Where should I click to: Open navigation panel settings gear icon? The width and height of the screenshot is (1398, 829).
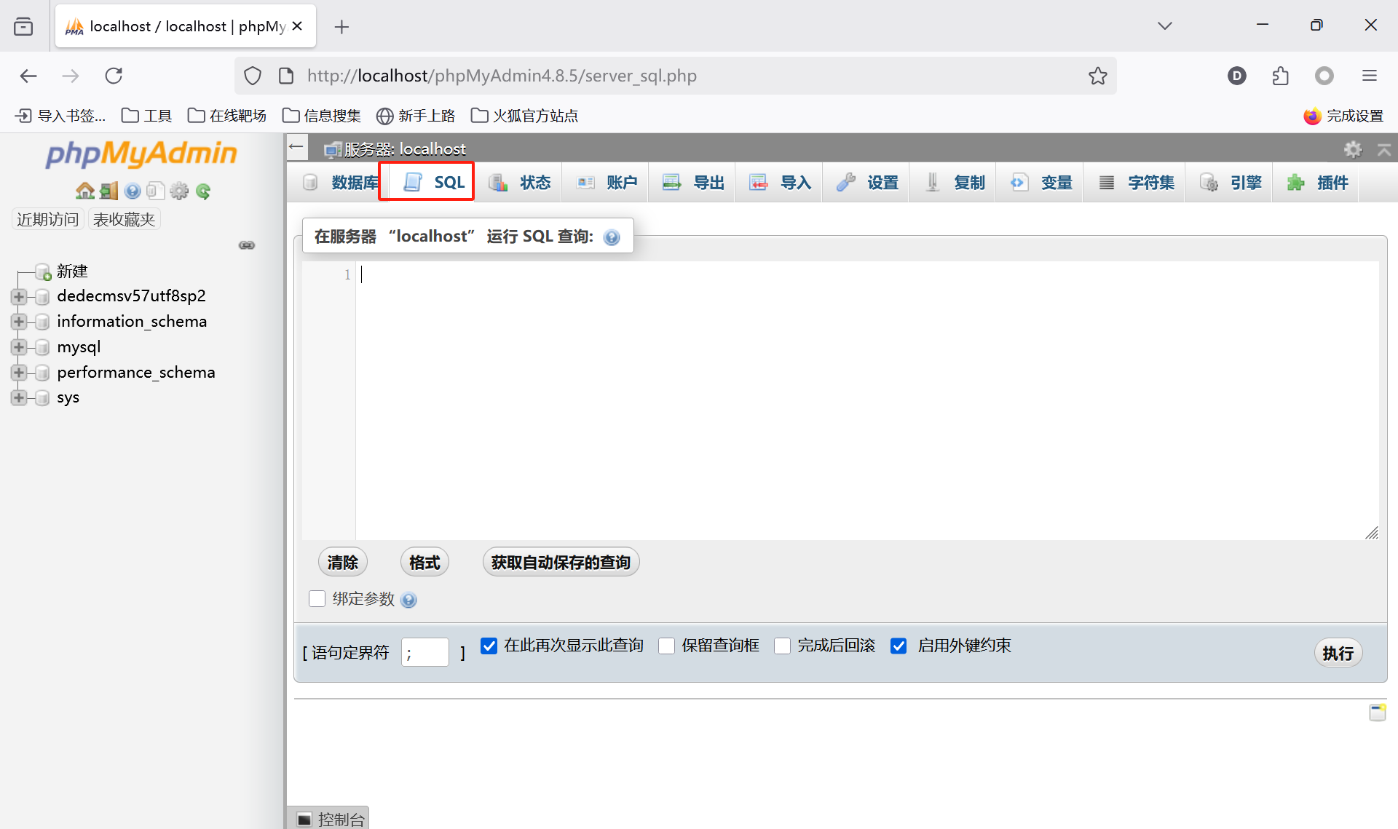[x=179, y=191]
